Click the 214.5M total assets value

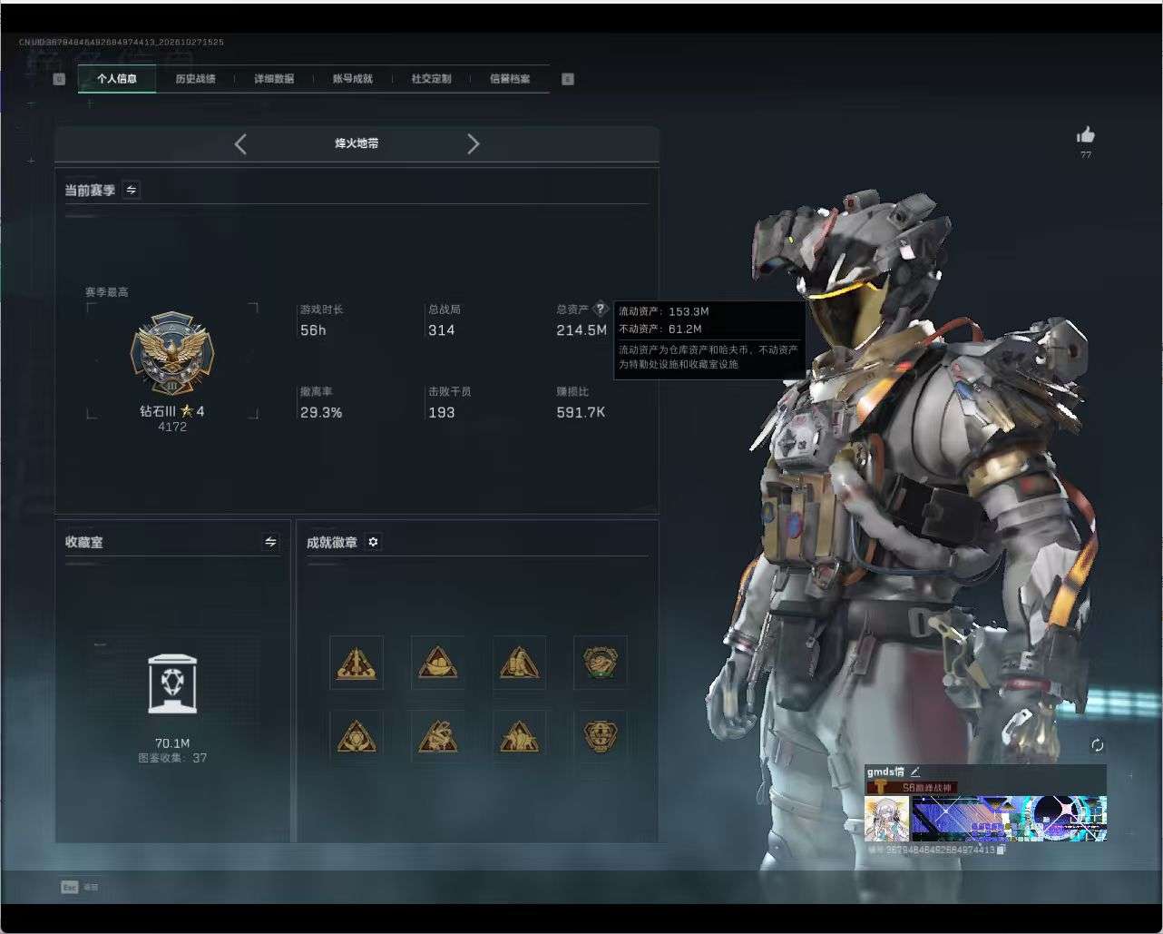pos(581,330)
